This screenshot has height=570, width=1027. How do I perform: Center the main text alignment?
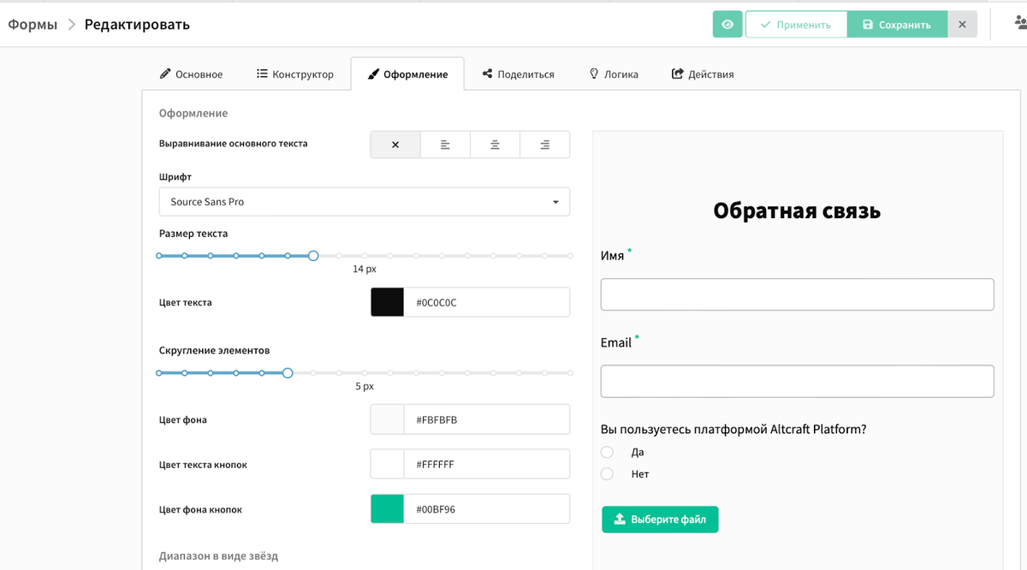495,145
